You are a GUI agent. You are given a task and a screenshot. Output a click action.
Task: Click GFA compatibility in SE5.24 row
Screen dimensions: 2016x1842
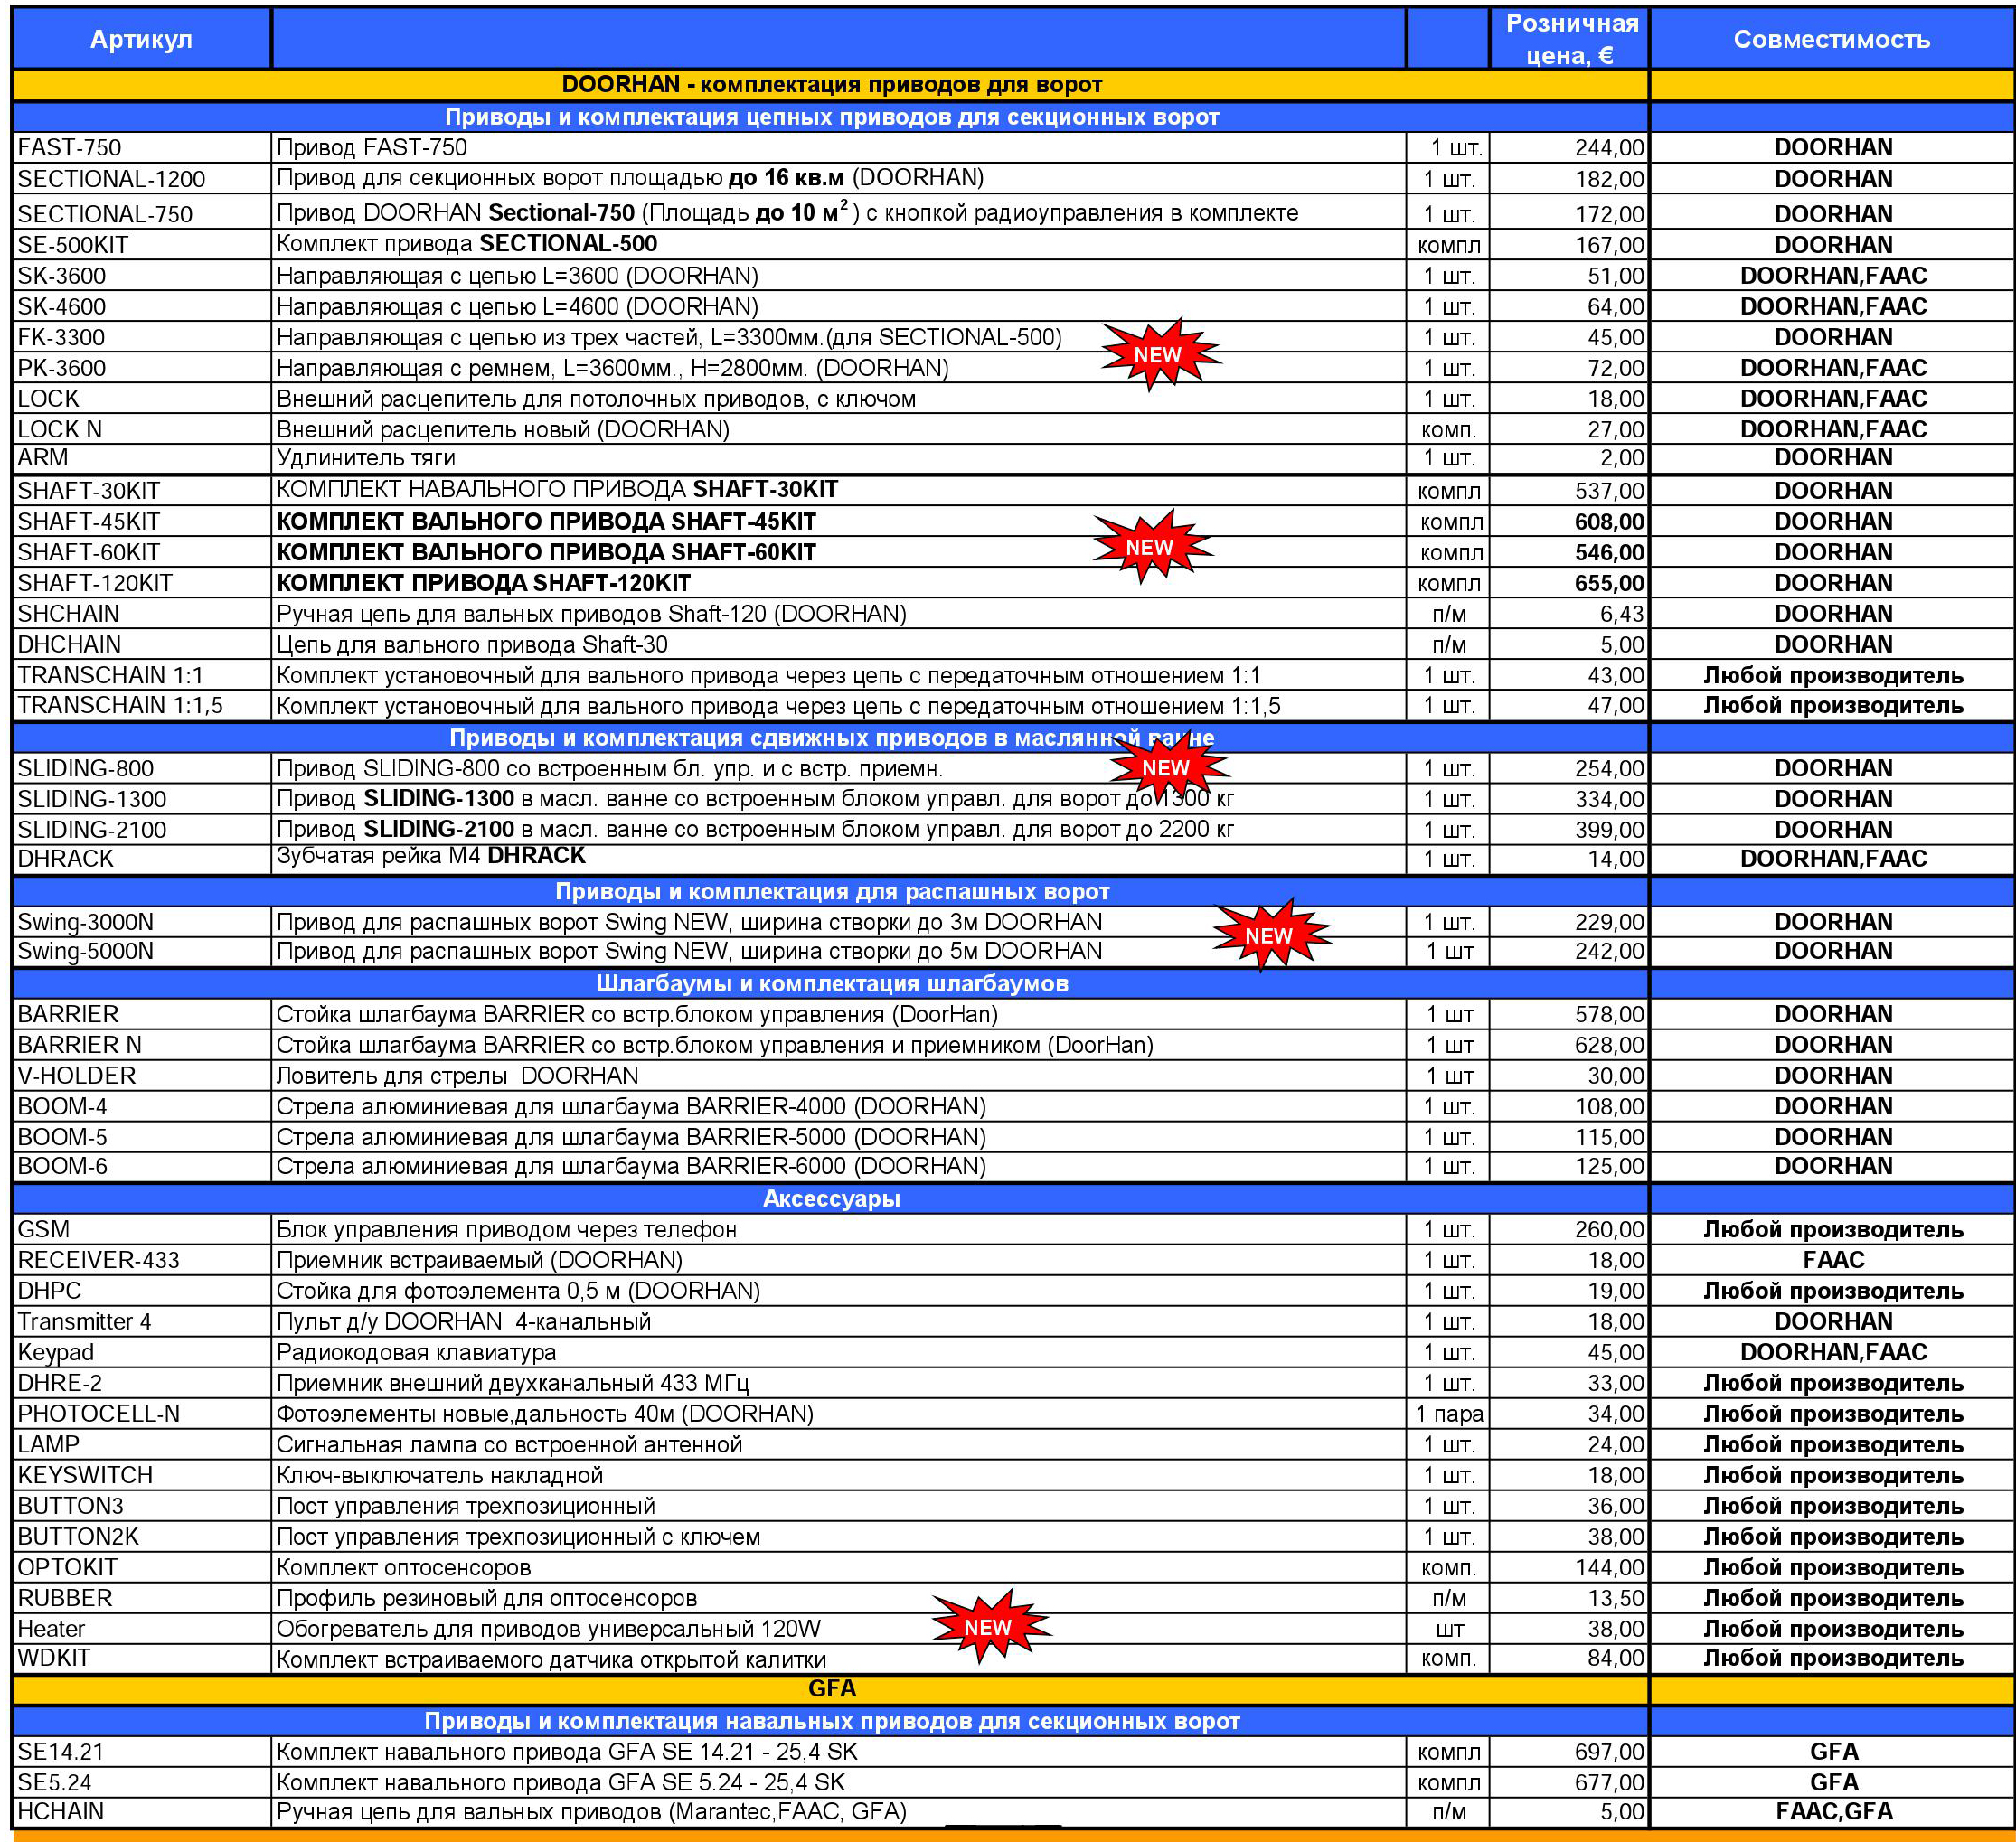[x=1833, y=1783]
